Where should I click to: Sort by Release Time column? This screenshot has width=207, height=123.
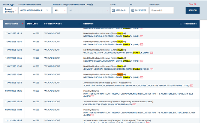tap(14, 24)
